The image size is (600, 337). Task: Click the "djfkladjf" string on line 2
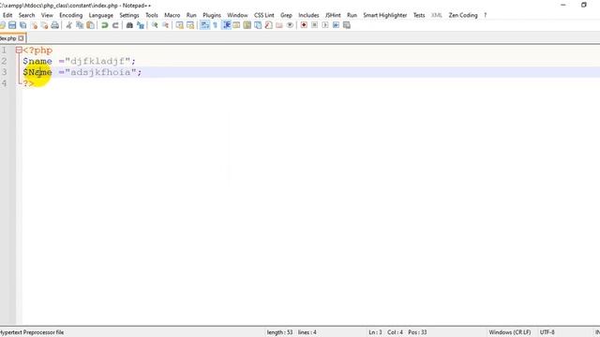97,61
